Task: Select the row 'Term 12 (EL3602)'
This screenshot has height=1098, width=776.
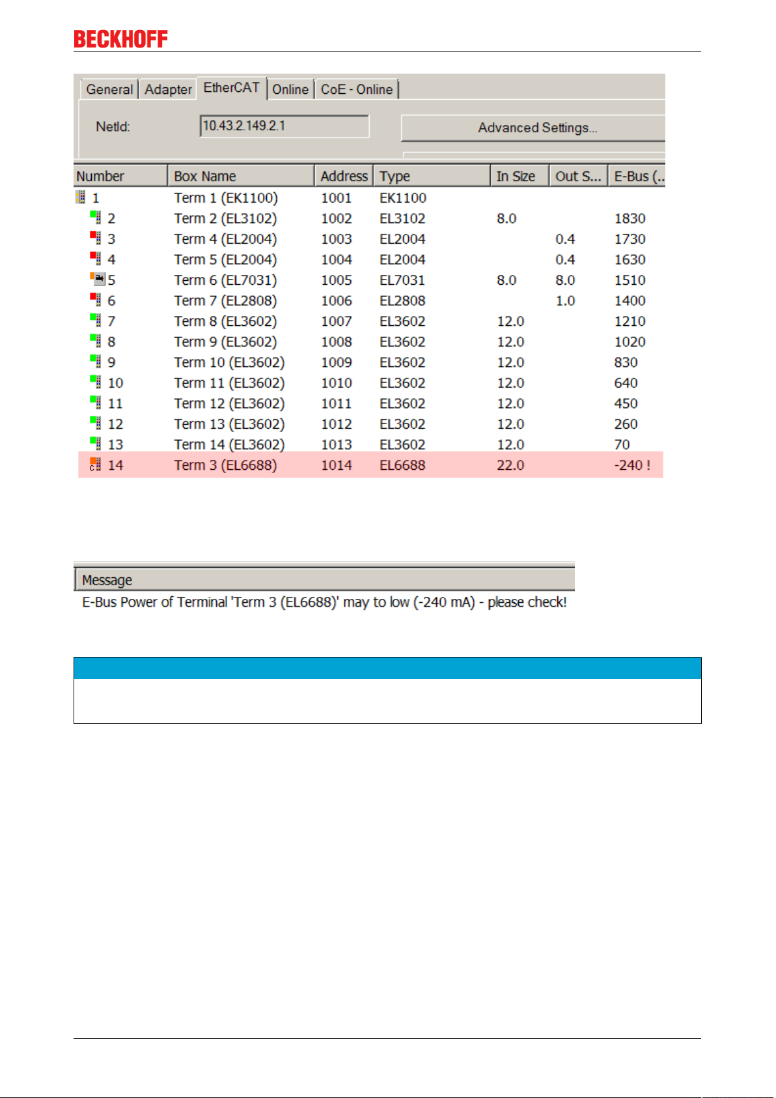Action: tap(369, 403)
